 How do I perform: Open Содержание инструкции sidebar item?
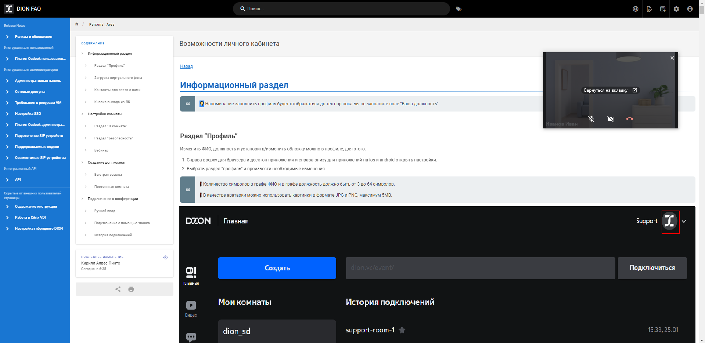(35, 207)
